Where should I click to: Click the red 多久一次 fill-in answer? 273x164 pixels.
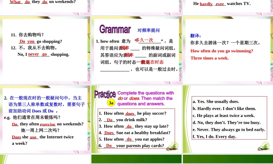tap(144, 40)
